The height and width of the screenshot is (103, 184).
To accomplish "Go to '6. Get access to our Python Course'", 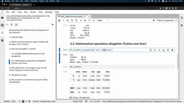I will point(28,81).
